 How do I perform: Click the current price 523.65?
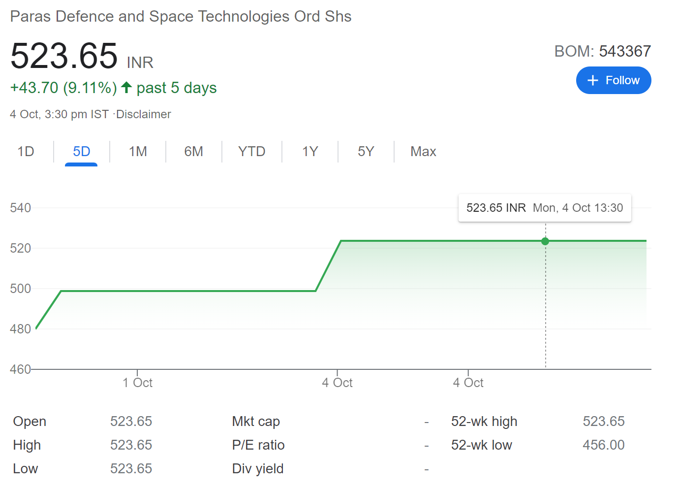tap(64, 56)
